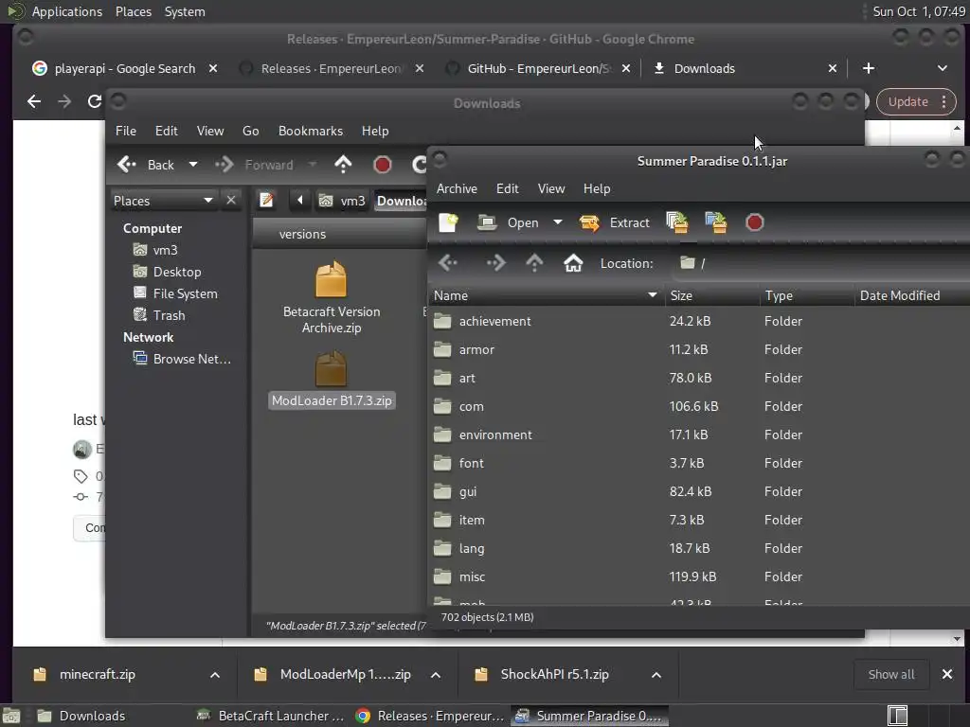The height and width of the screenshot is (727, 970).
Task: Select the achievement folder row
Action: point(698,322)
